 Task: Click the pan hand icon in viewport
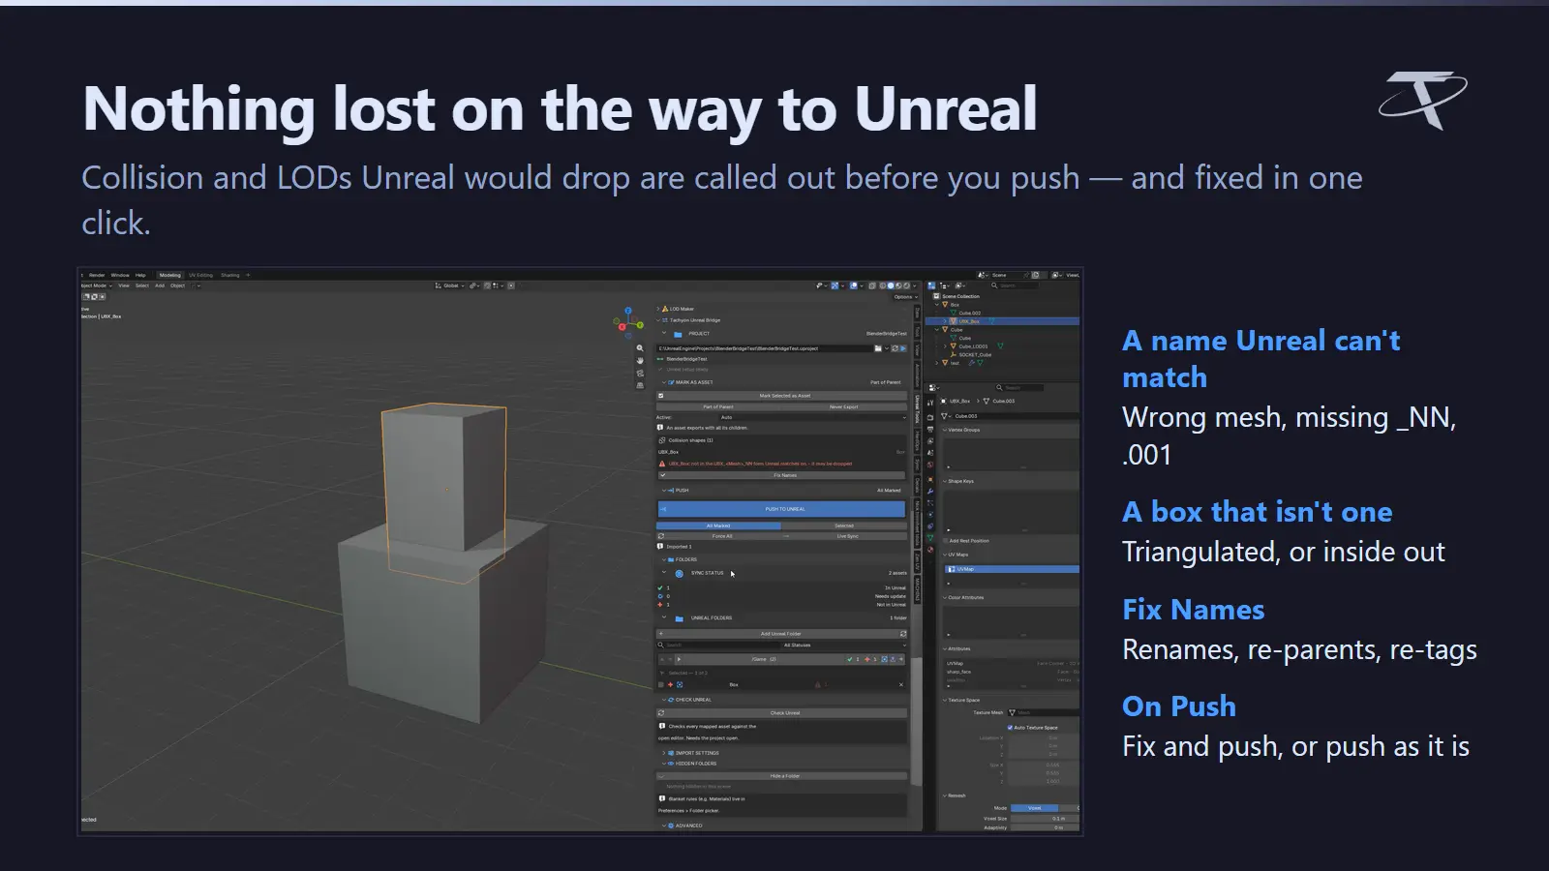click(x=640, y=361)
